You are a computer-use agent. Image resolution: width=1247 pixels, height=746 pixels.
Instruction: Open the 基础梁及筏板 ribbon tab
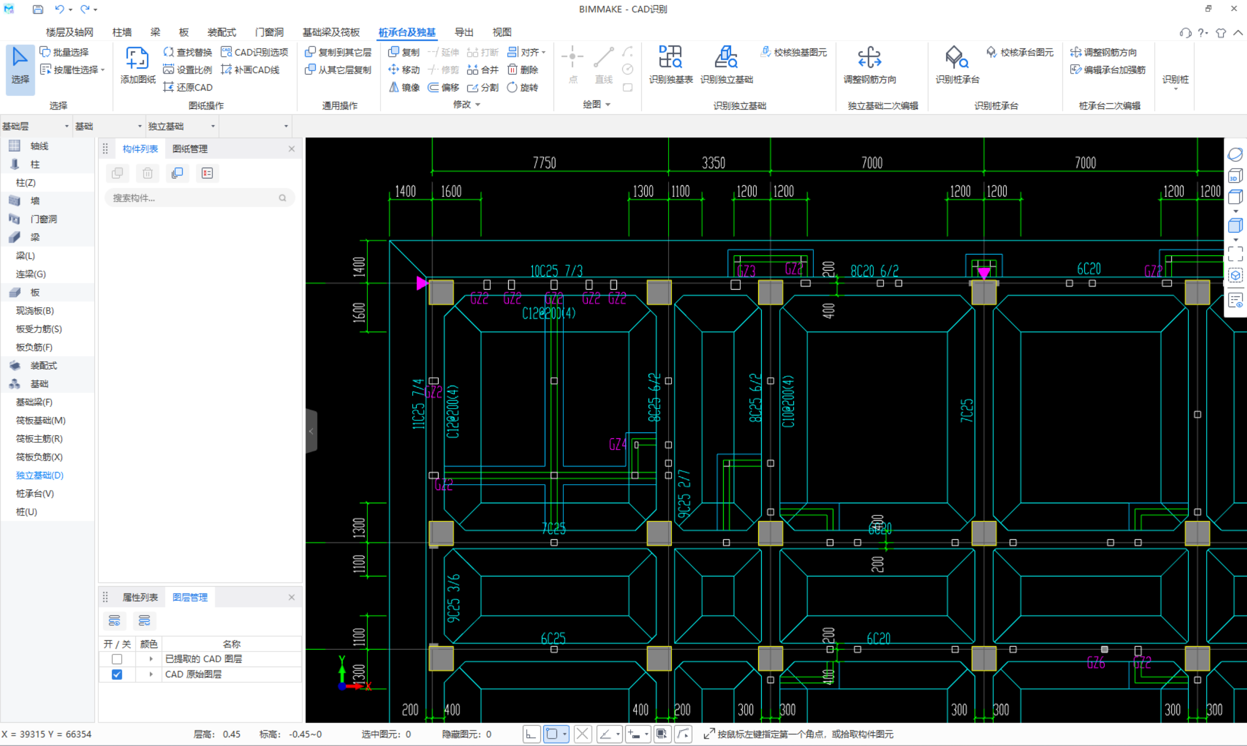click(330, 33)
